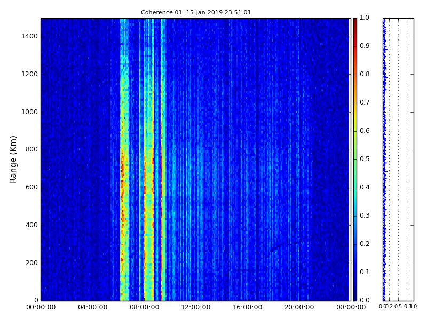
Task: Click the 0.5 tick label under the profile plot
Action: pos(398,307)
